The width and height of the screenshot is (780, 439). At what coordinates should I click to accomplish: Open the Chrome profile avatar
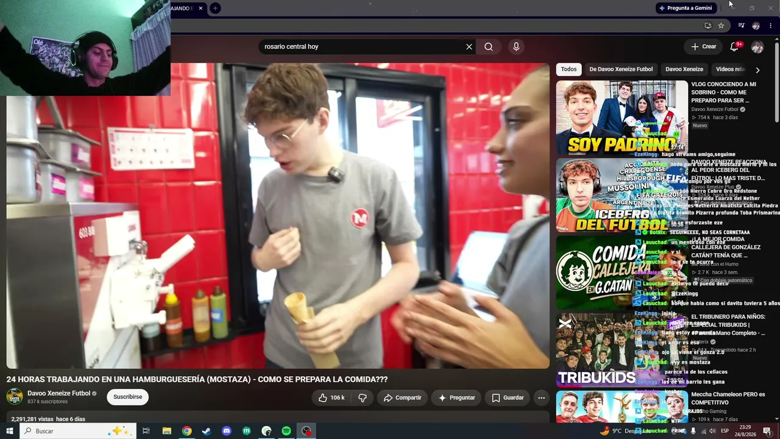756,26
